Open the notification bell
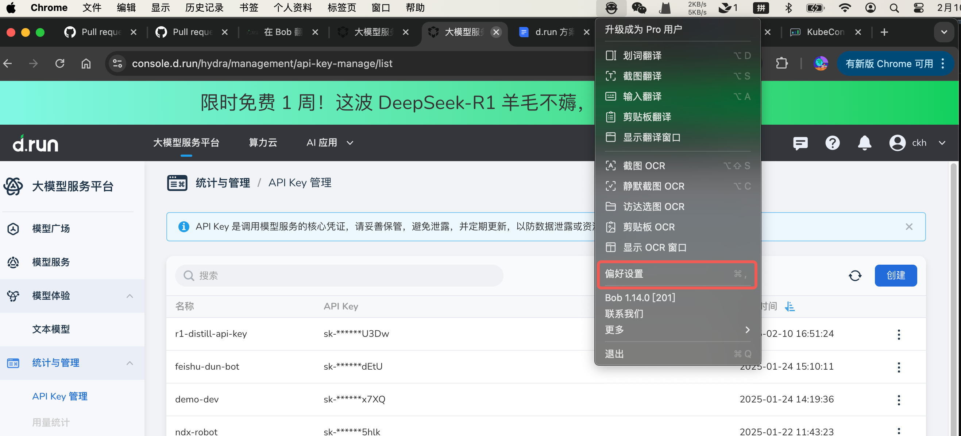This screenshot has width=961, height=436. click(x=865, y=143)
